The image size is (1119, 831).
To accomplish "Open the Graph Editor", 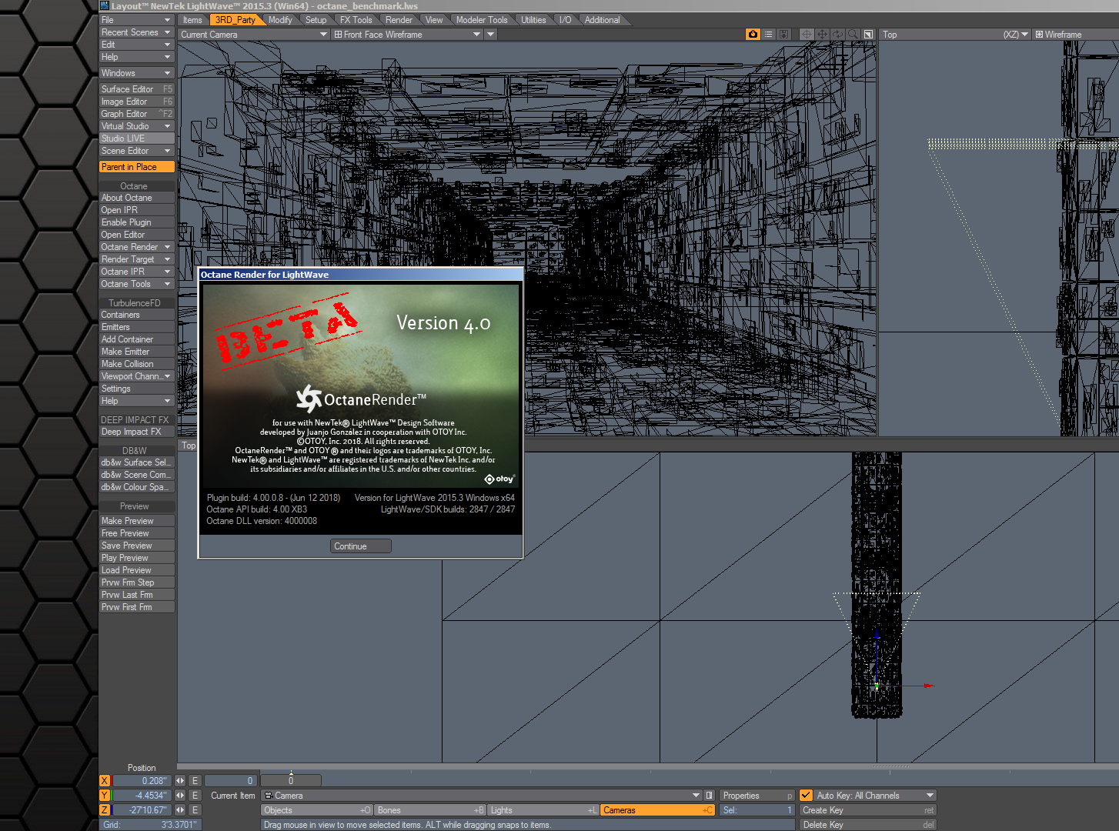I will 137,114.
